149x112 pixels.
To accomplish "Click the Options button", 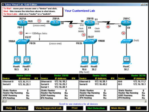I will pyautogui.click(x=22, y=108).
